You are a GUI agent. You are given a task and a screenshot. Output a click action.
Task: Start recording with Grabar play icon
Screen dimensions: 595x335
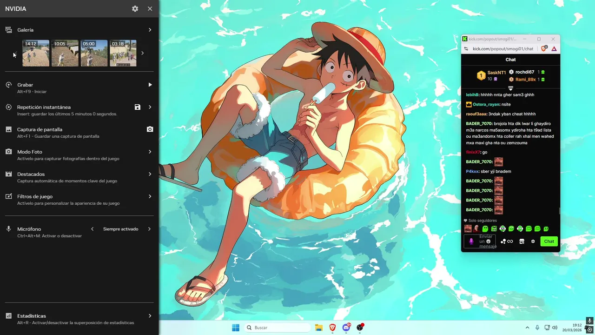click(150, 85)
